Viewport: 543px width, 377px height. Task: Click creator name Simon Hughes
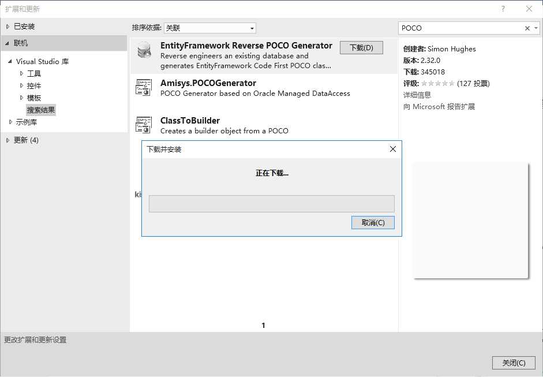point(452,49)
